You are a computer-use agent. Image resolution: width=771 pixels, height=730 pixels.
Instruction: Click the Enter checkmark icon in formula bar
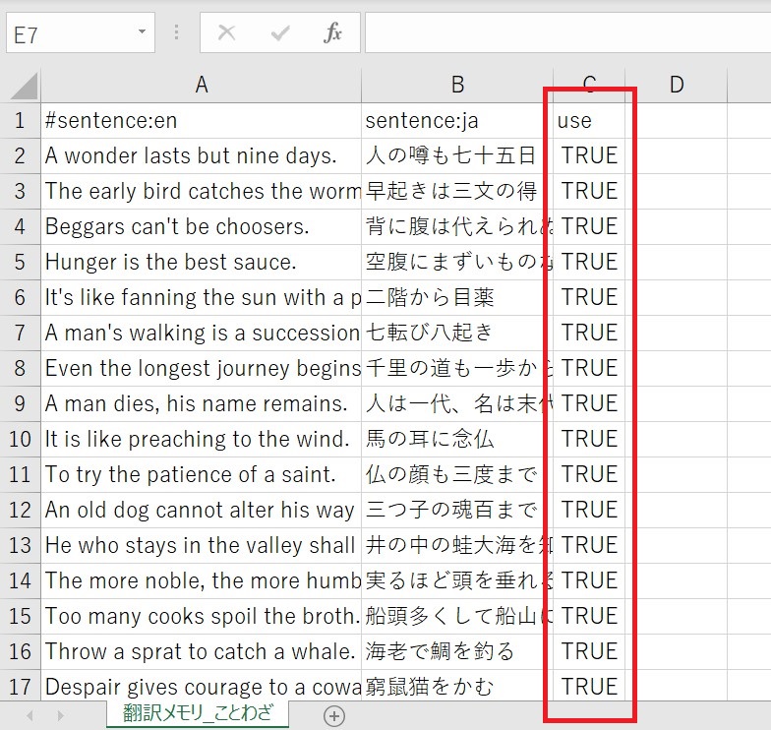(280, 33)
